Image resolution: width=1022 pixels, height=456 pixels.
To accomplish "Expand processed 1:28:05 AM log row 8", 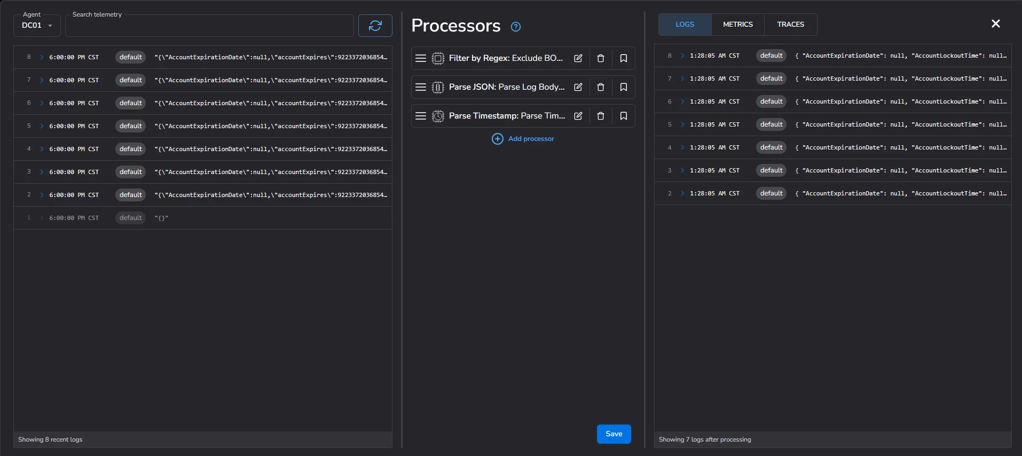I will (x=682, y=56).
